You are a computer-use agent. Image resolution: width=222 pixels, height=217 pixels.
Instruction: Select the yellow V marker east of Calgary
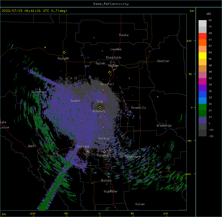click(x=110, y=151)
